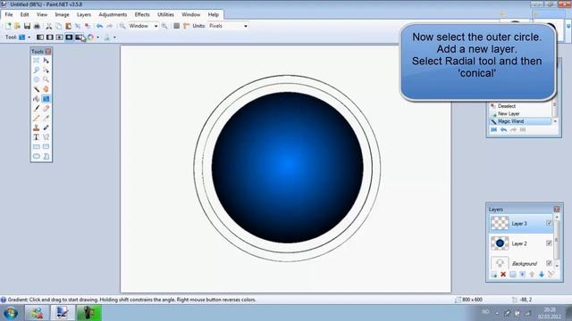Open the Tool chooser dropdown arrow
Screen dimensions: 572x321
(x=29, y=37)
